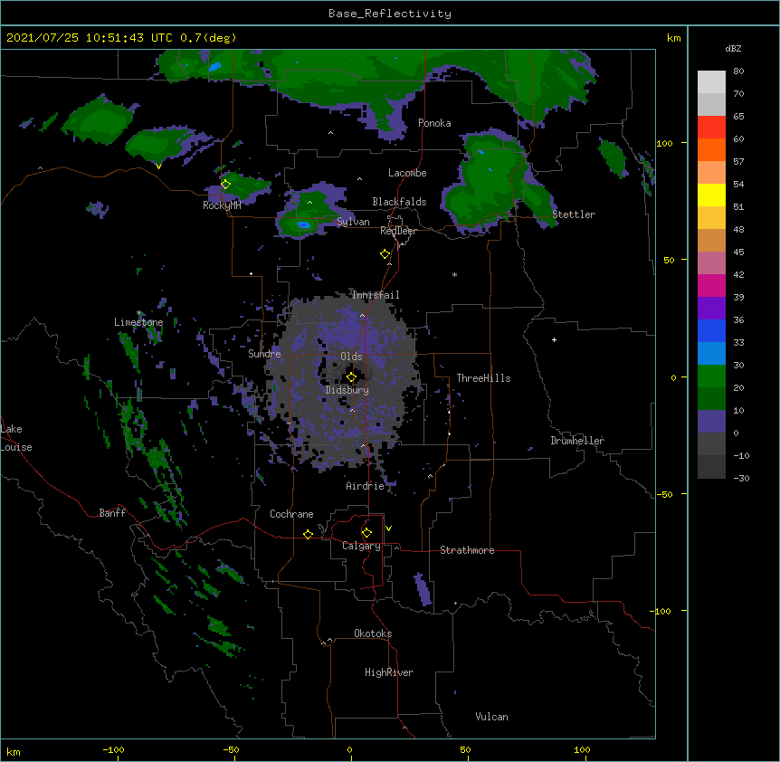The image size is (780, 762).
Task: Click the Sylvan city label
Action: coord(353,222)
